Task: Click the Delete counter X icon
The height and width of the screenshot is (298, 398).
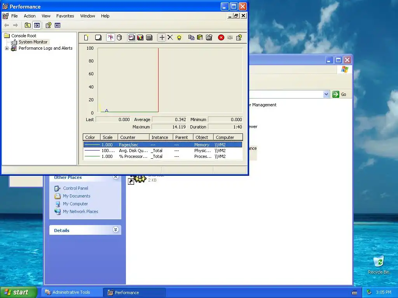Action: click(170, 38)
